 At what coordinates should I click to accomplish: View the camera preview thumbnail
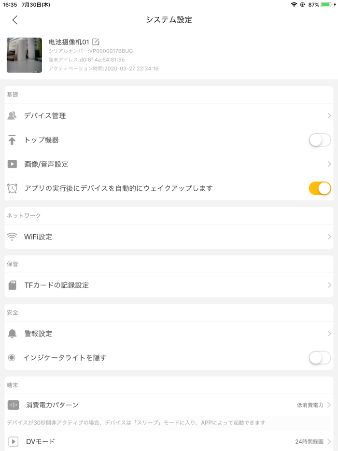[24, 55]
